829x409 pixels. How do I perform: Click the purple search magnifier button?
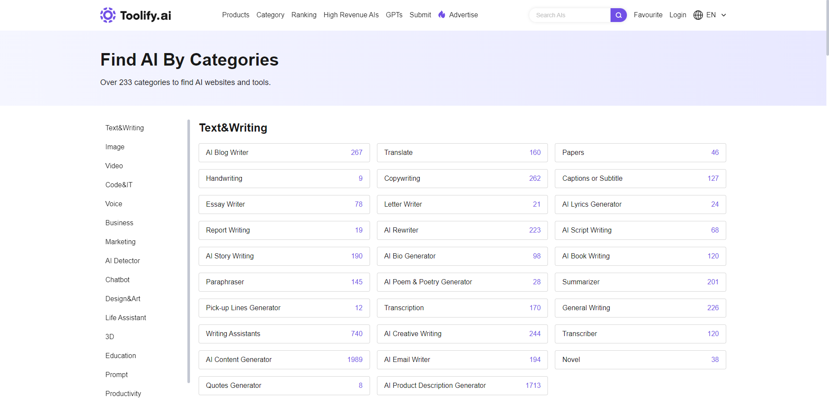[x=618, y=15]
